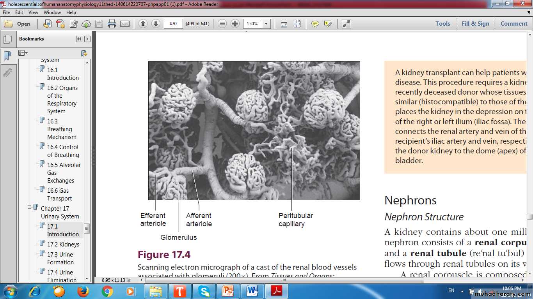Open the Fill & Sign pane
533x299 pixels.
(x=475, y=24)
